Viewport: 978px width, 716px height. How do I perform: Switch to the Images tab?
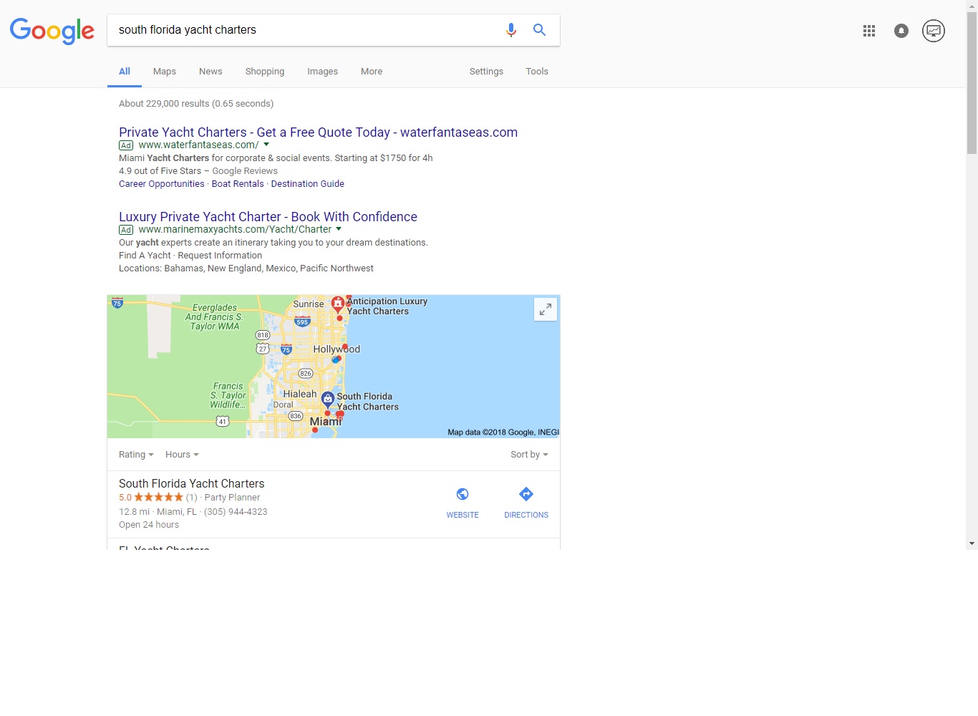pyautogui.click(x=323, y=72)
